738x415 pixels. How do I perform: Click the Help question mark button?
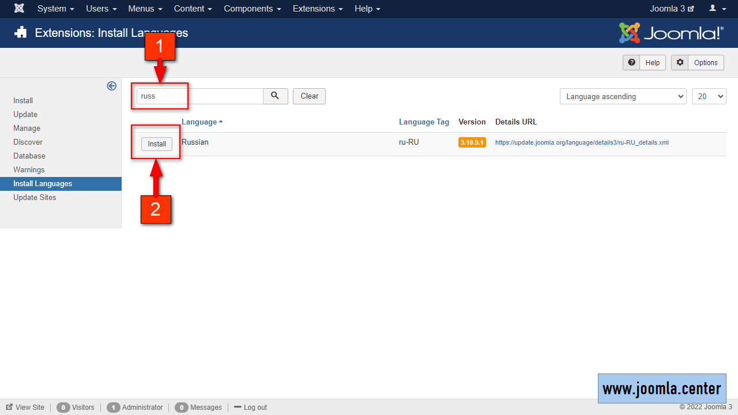(x=645, y=63)
